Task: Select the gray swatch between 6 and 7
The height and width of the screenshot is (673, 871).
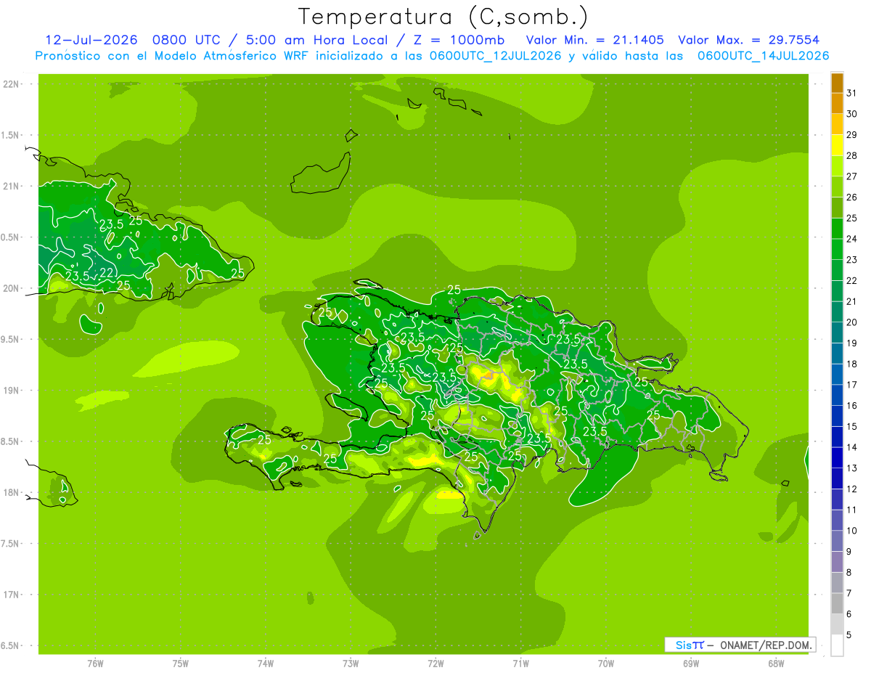Action: tap(837, 603)
